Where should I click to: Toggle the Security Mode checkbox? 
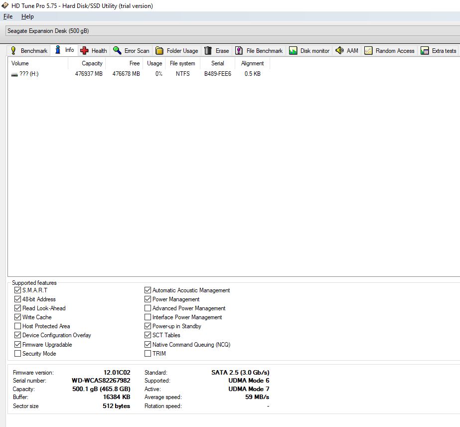(x=17, y=354)
